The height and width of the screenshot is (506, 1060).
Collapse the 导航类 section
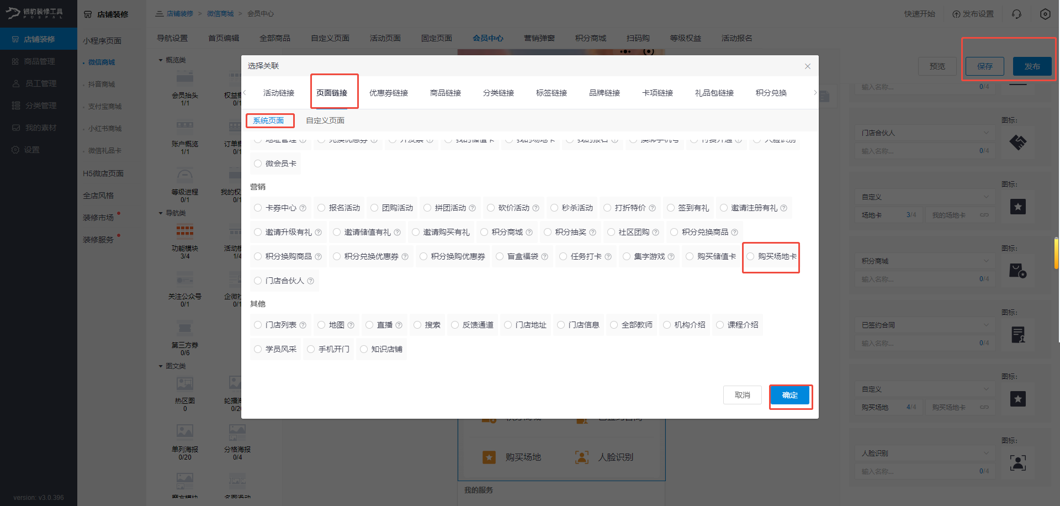161,213
